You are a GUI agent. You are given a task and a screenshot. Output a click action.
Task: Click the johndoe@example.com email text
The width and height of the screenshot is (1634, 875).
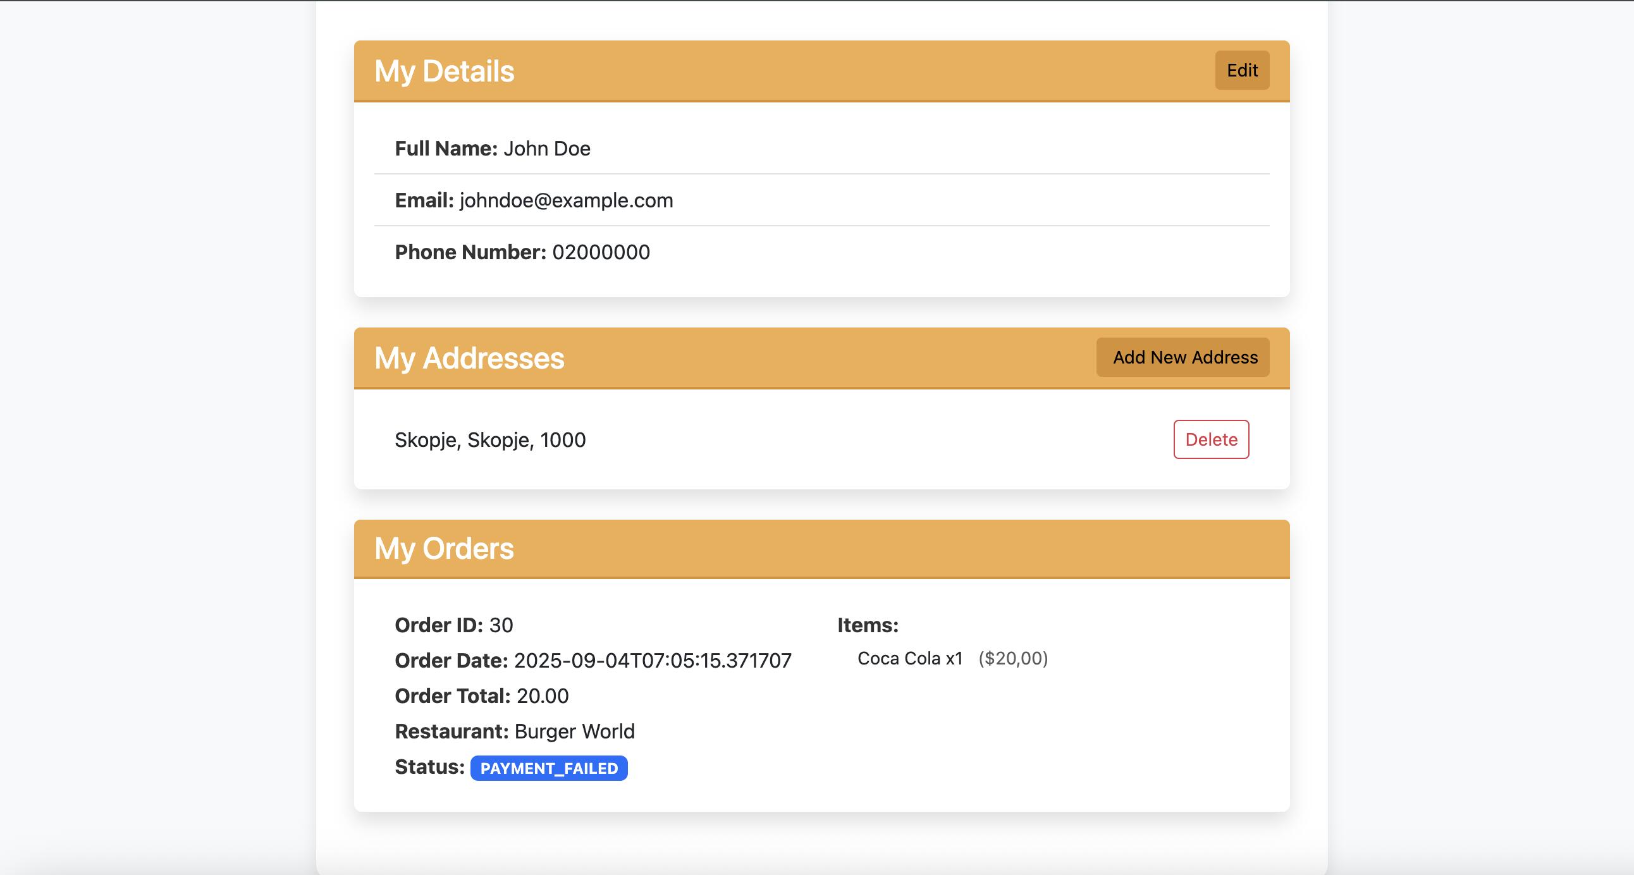566,200
